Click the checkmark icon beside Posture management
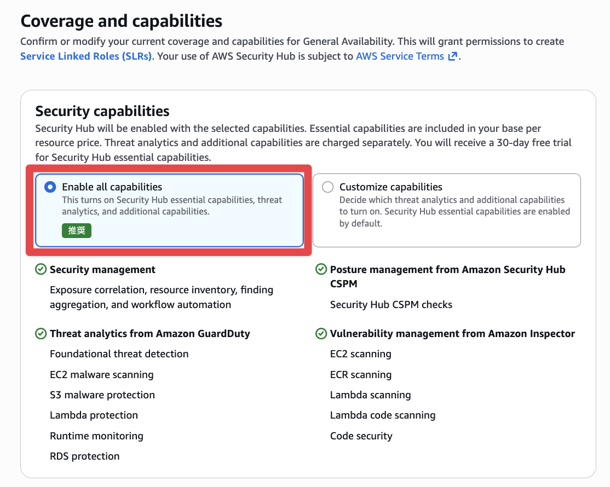The image size is (610, 487). tap(321, 269)
